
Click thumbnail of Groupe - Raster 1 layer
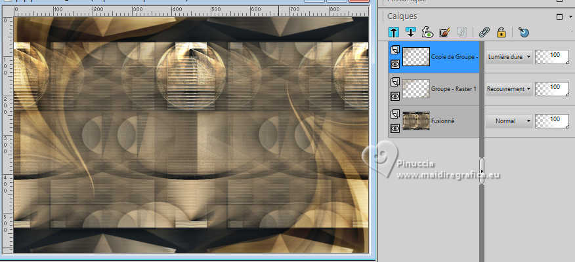pyautogui.click(x=416, y=89)
